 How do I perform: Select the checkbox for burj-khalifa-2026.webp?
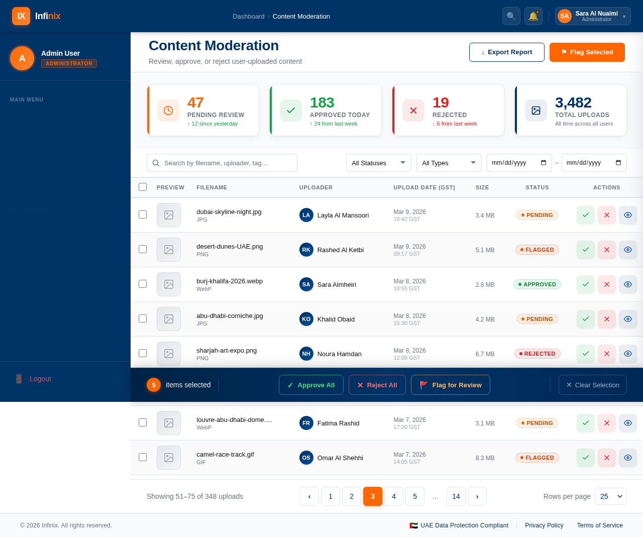coord(142,284)
